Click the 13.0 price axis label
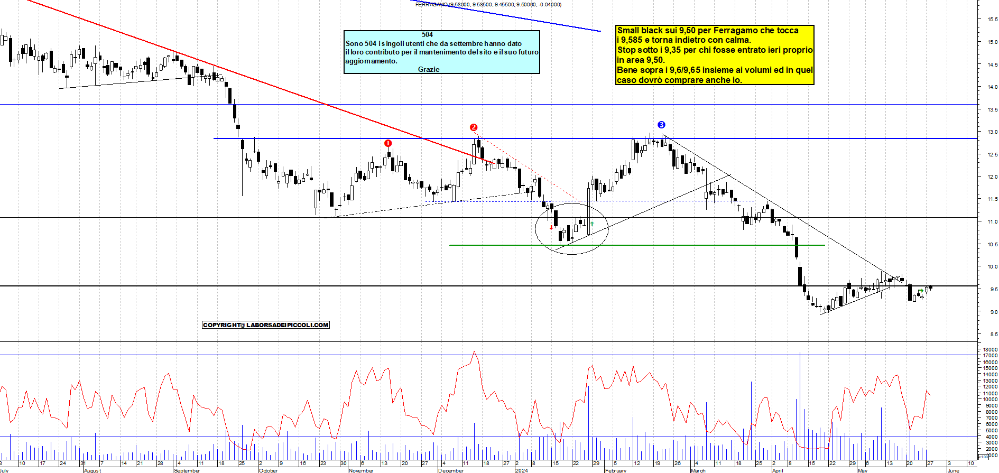999x473 pixels. click(992, 132)
